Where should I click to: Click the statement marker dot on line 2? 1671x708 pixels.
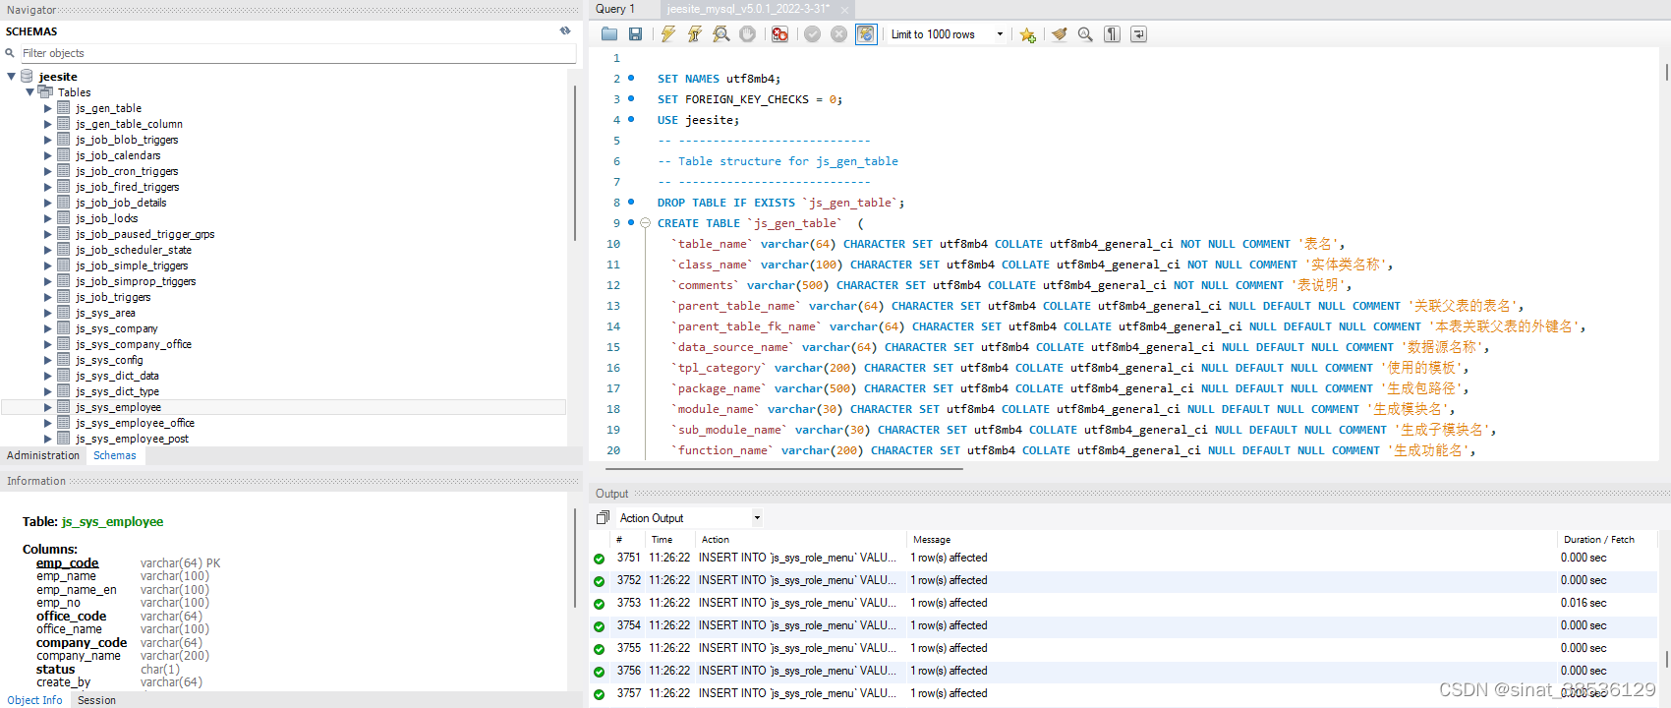pyautogui.click(x=631, y=78)
